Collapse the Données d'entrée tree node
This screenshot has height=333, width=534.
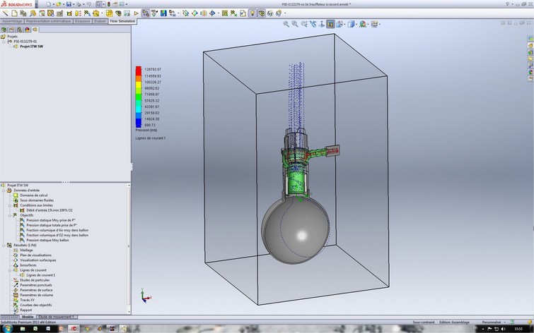pyautogui.click(x=4, y=190)
